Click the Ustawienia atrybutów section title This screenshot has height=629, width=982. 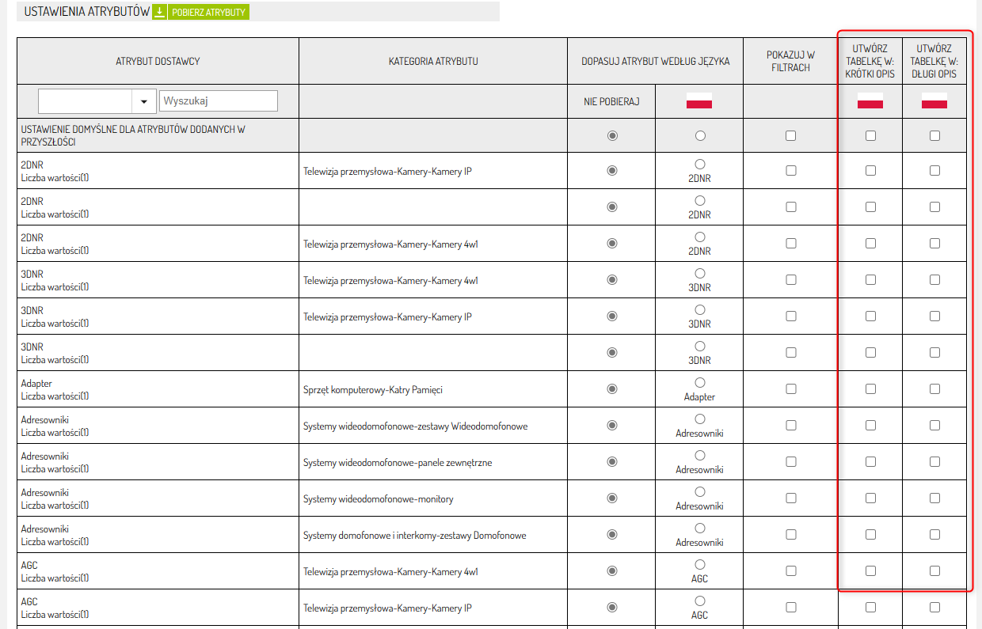87,12
